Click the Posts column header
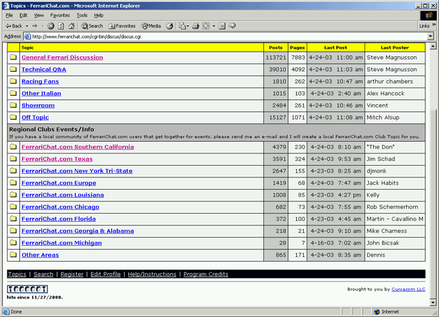The width and height of the screenshot is (439, 317). pyautogui.click(x=276, y=47)
